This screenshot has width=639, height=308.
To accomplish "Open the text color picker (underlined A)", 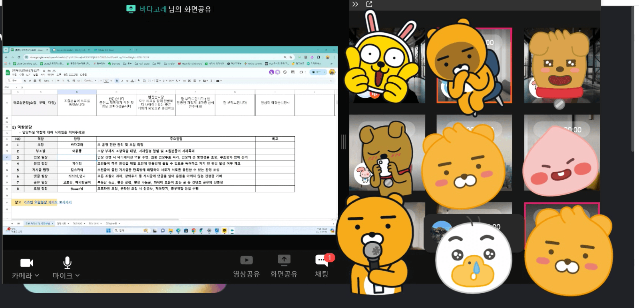I will (132, 81).
